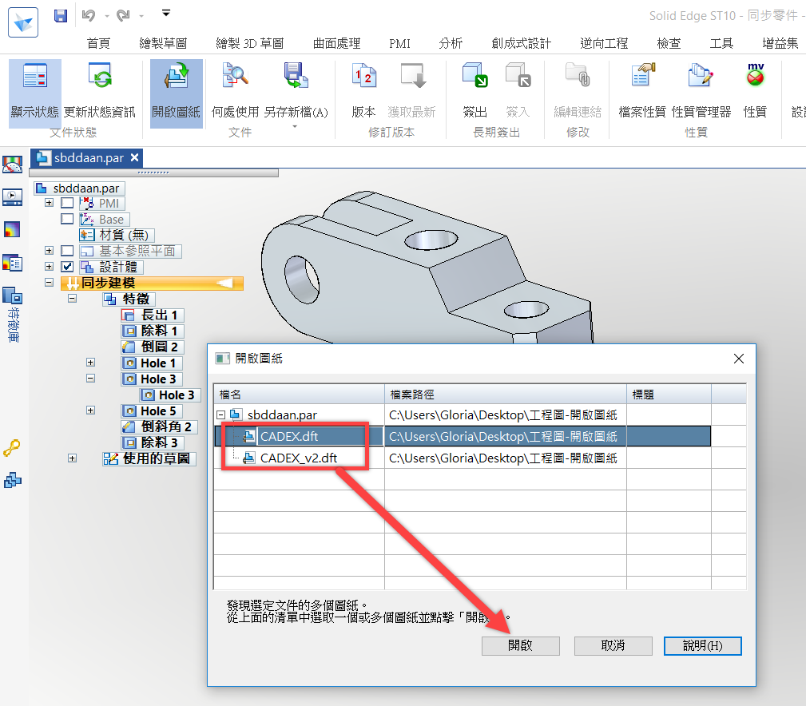Open the 繪製草圖 ribbon tab
The image size is (806, 706).
[x=163, y=44]
